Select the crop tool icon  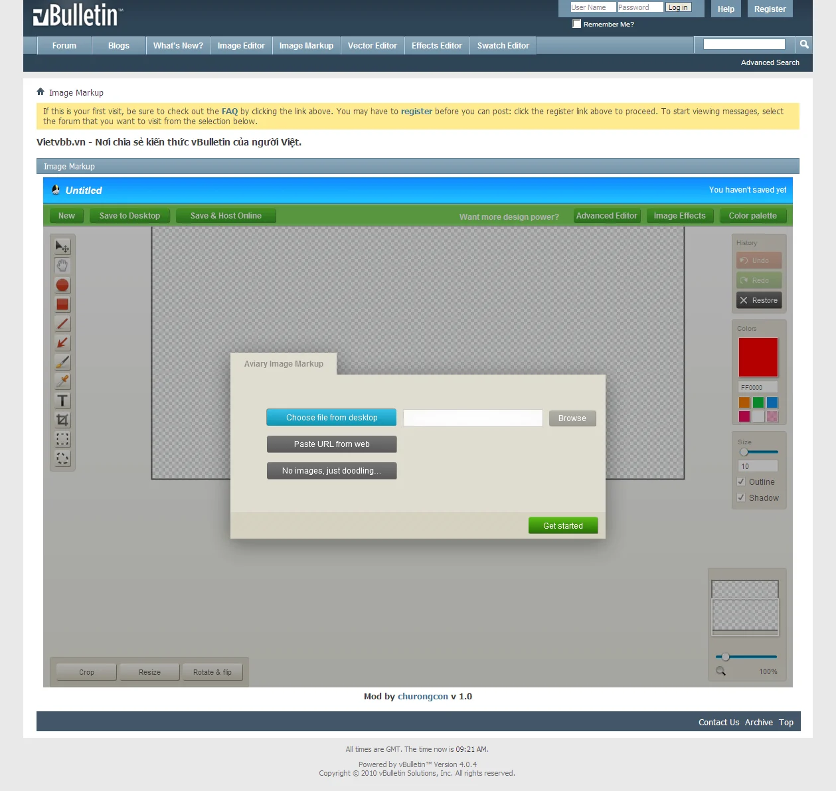click(62, 420)
